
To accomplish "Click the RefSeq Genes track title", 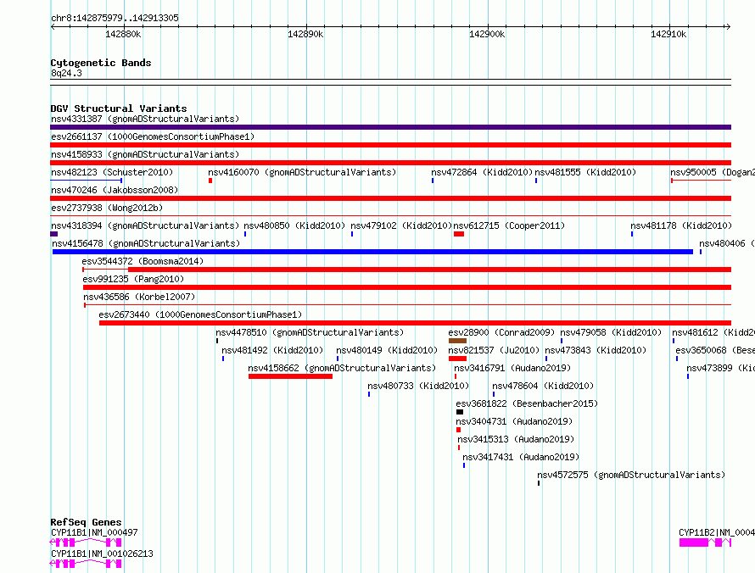I will point(87,522).
